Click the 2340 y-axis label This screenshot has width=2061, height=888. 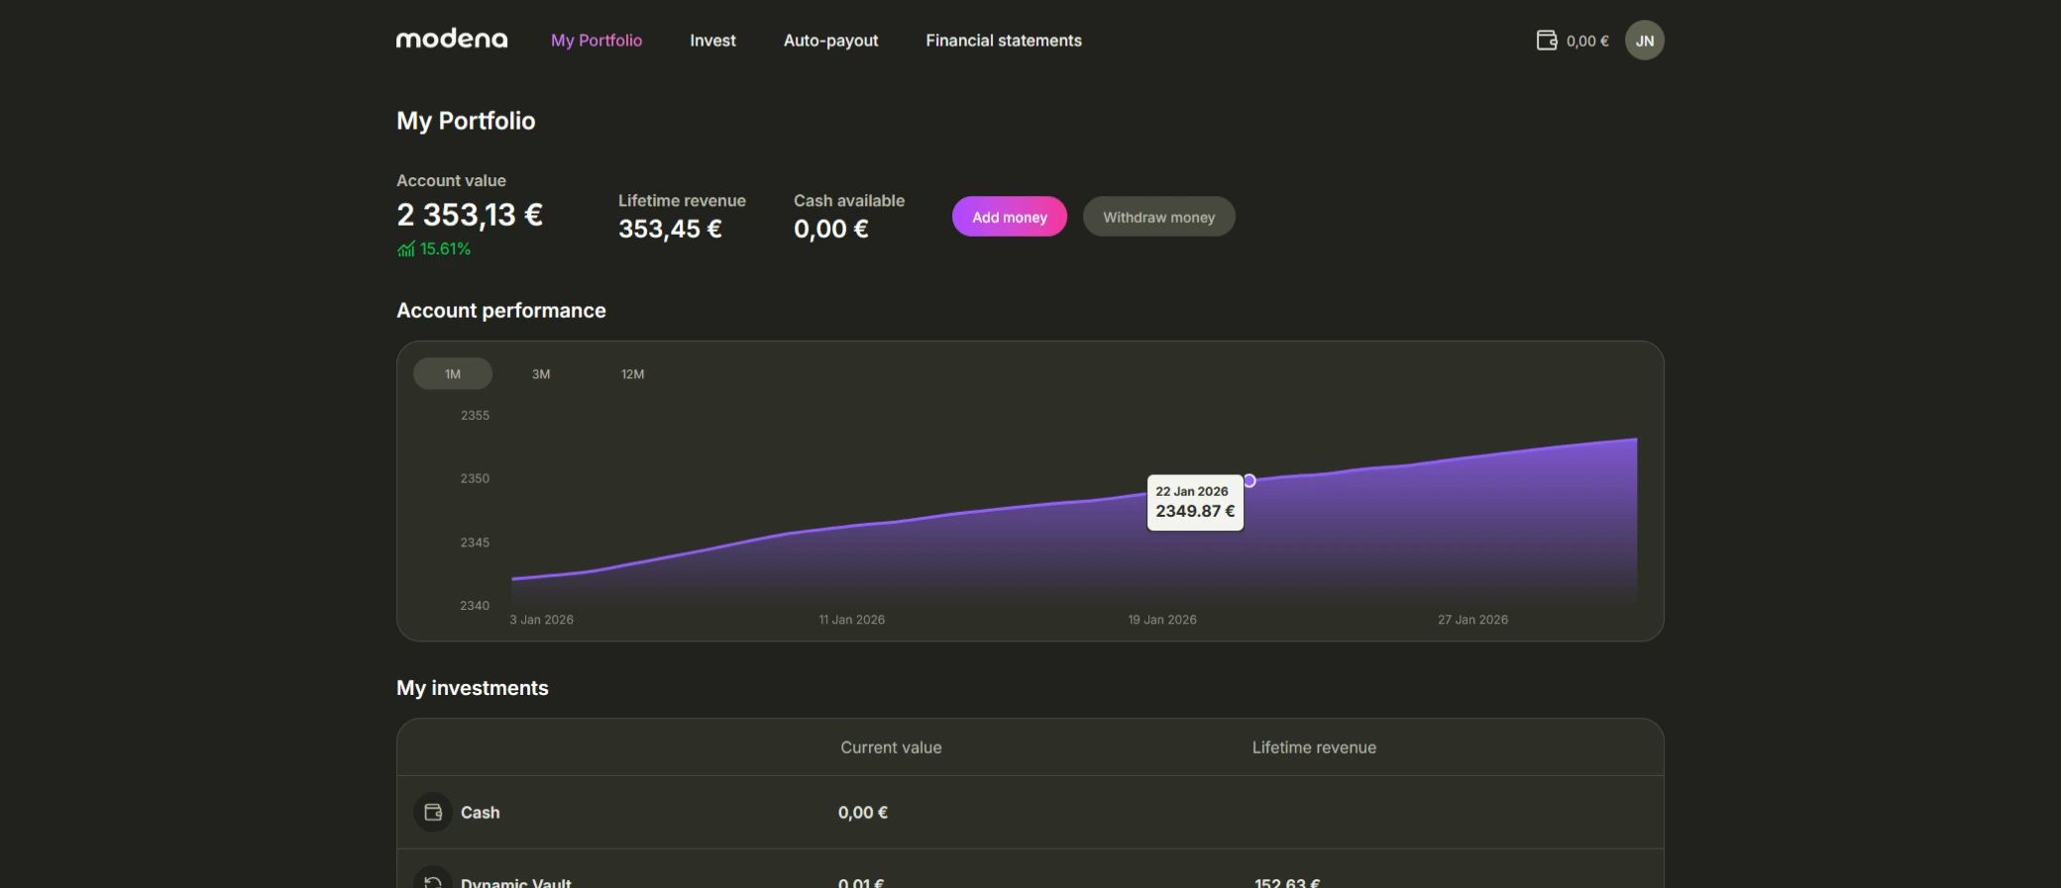point(475,605)
